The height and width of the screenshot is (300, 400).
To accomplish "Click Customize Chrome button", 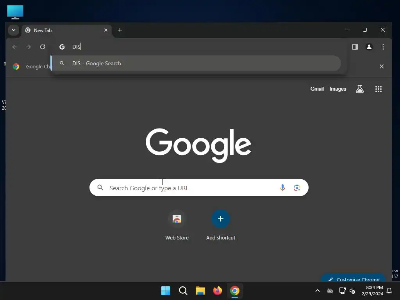I will [x=353, y=278].
